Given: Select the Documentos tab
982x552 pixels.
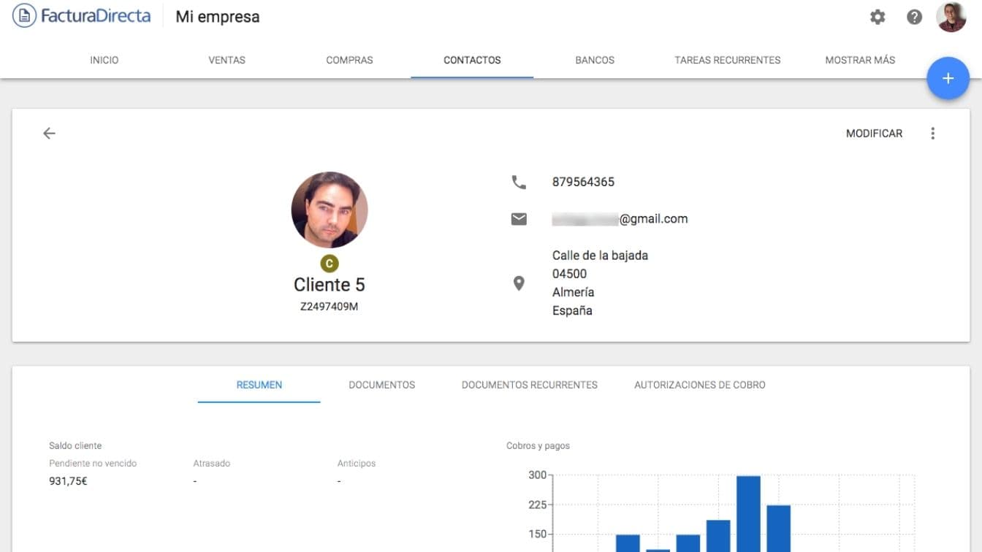Looking at the screenshot, I should [x=381, y=385].
